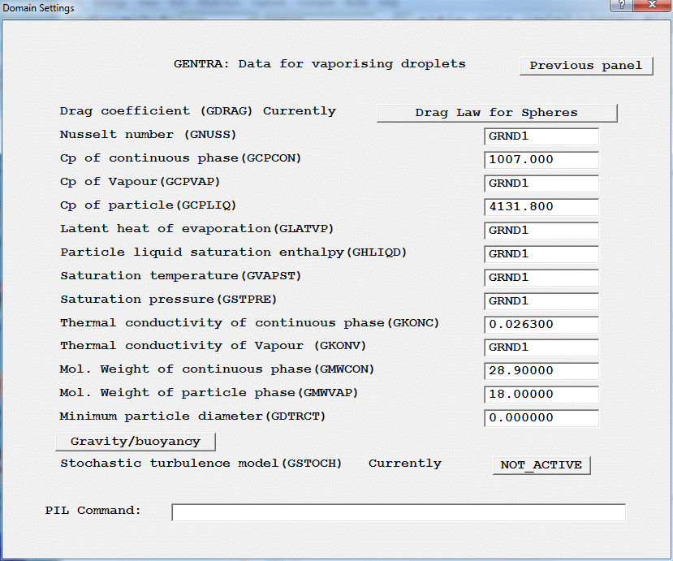Image resolution: width=673 pixels, height=561 pixels.
Task: Click the Minimum particle diameter field
Action: (x=541, y=418)
